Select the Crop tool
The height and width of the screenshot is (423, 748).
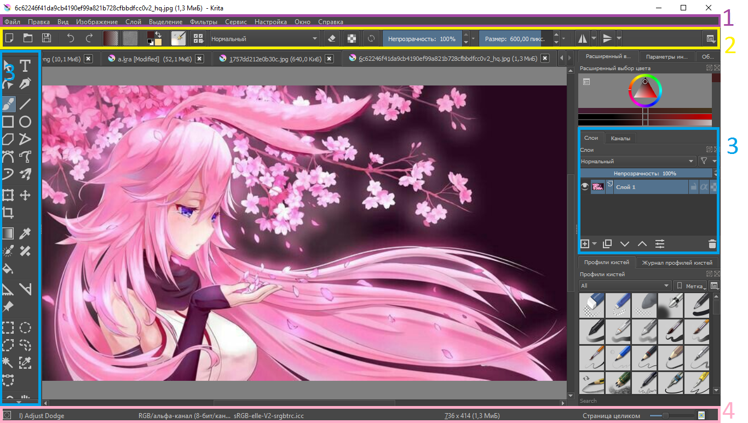point(8,213)
